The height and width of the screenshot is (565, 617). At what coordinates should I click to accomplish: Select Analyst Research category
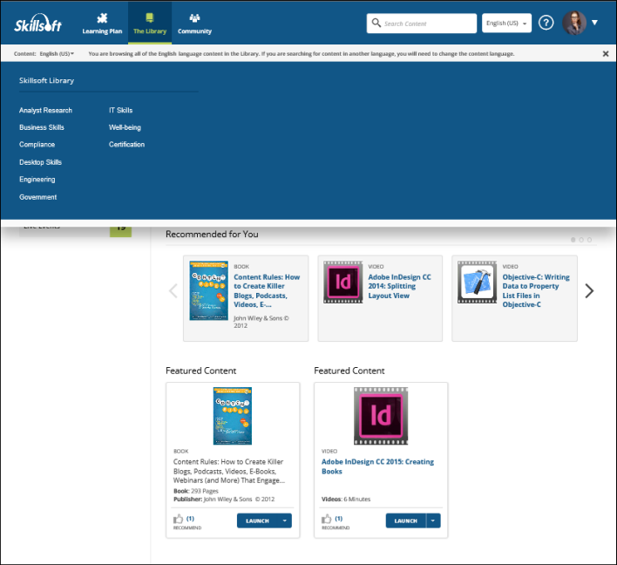(x=45, y=110)
